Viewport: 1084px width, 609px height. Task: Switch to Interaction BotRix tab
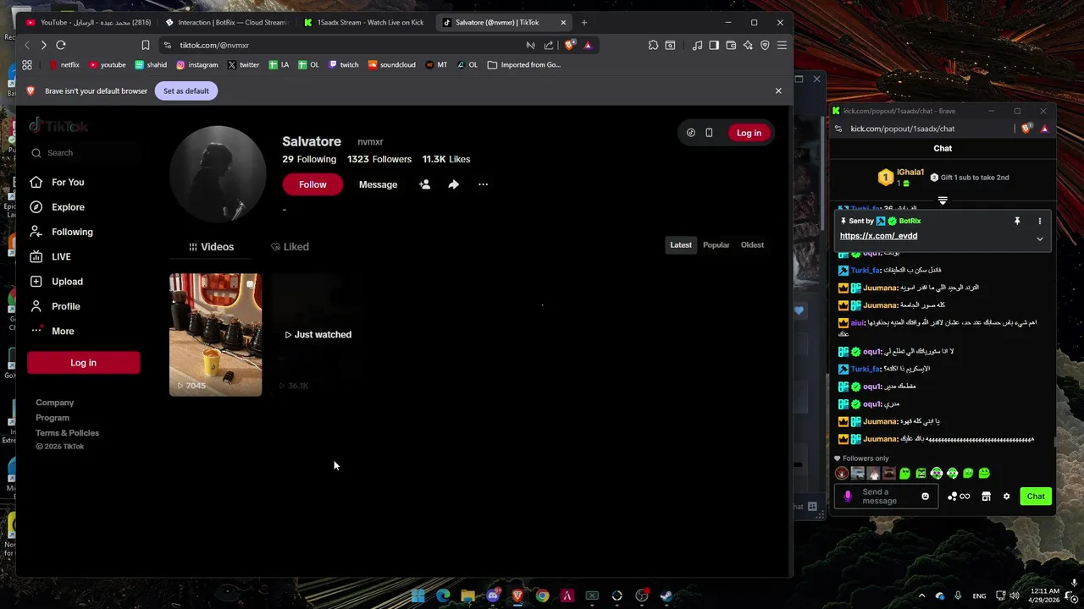228,22
